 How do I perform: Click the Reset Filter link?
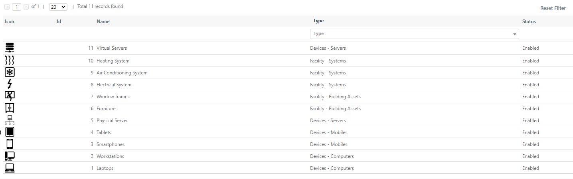553,8
